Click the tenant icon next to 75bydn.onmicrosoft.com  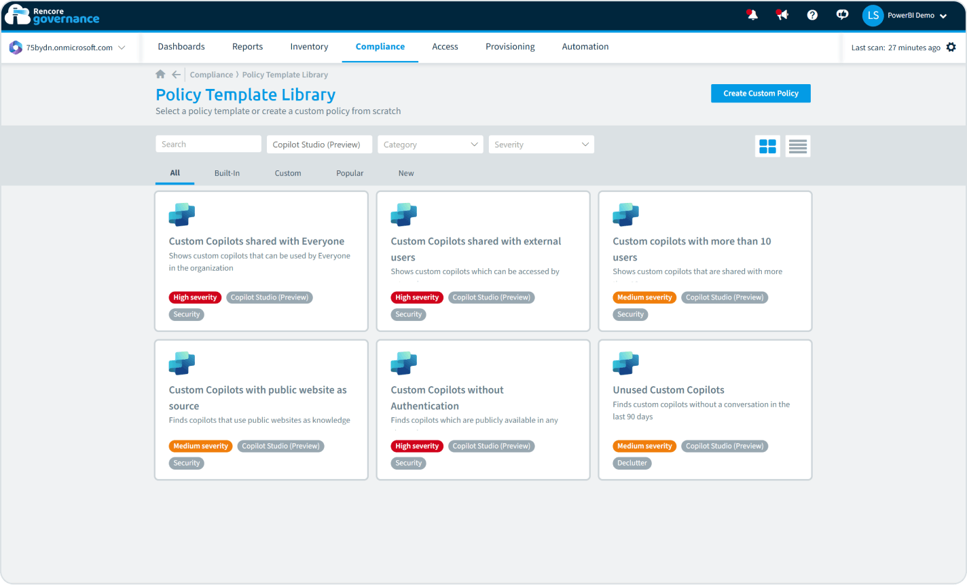[16, 48]
